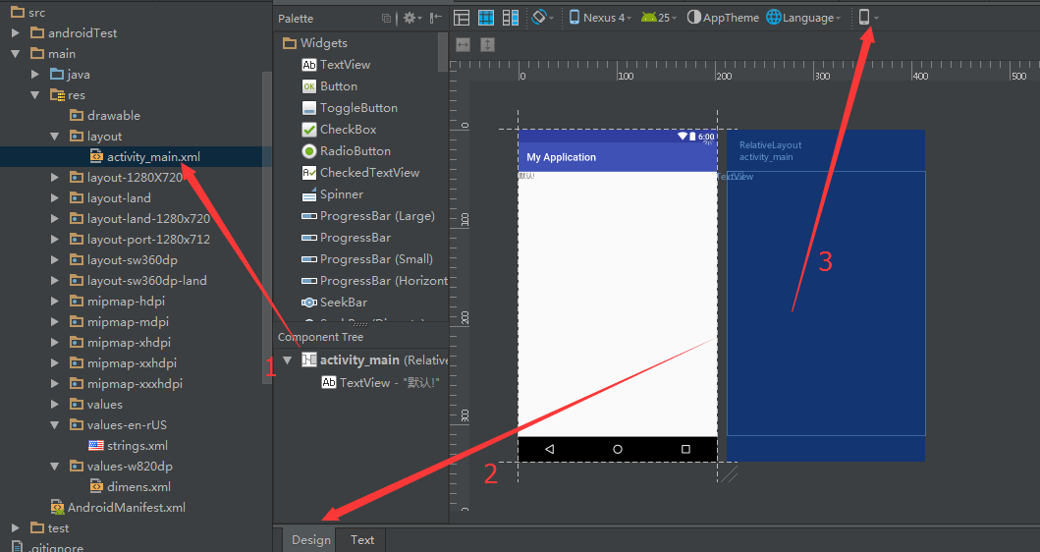Click the hide Palette panel icon
This screenshot has width=1040, height=552.
pos(435,18)
